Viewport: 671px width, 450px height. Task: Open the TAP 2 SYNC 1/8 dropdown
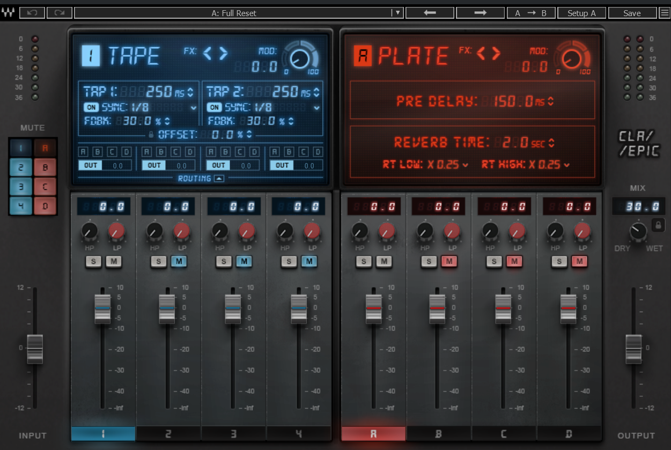point(316,108)
